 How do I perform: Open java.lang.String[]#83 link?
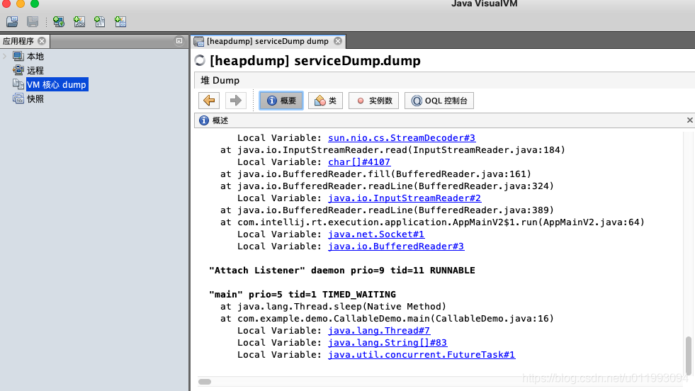388,343
